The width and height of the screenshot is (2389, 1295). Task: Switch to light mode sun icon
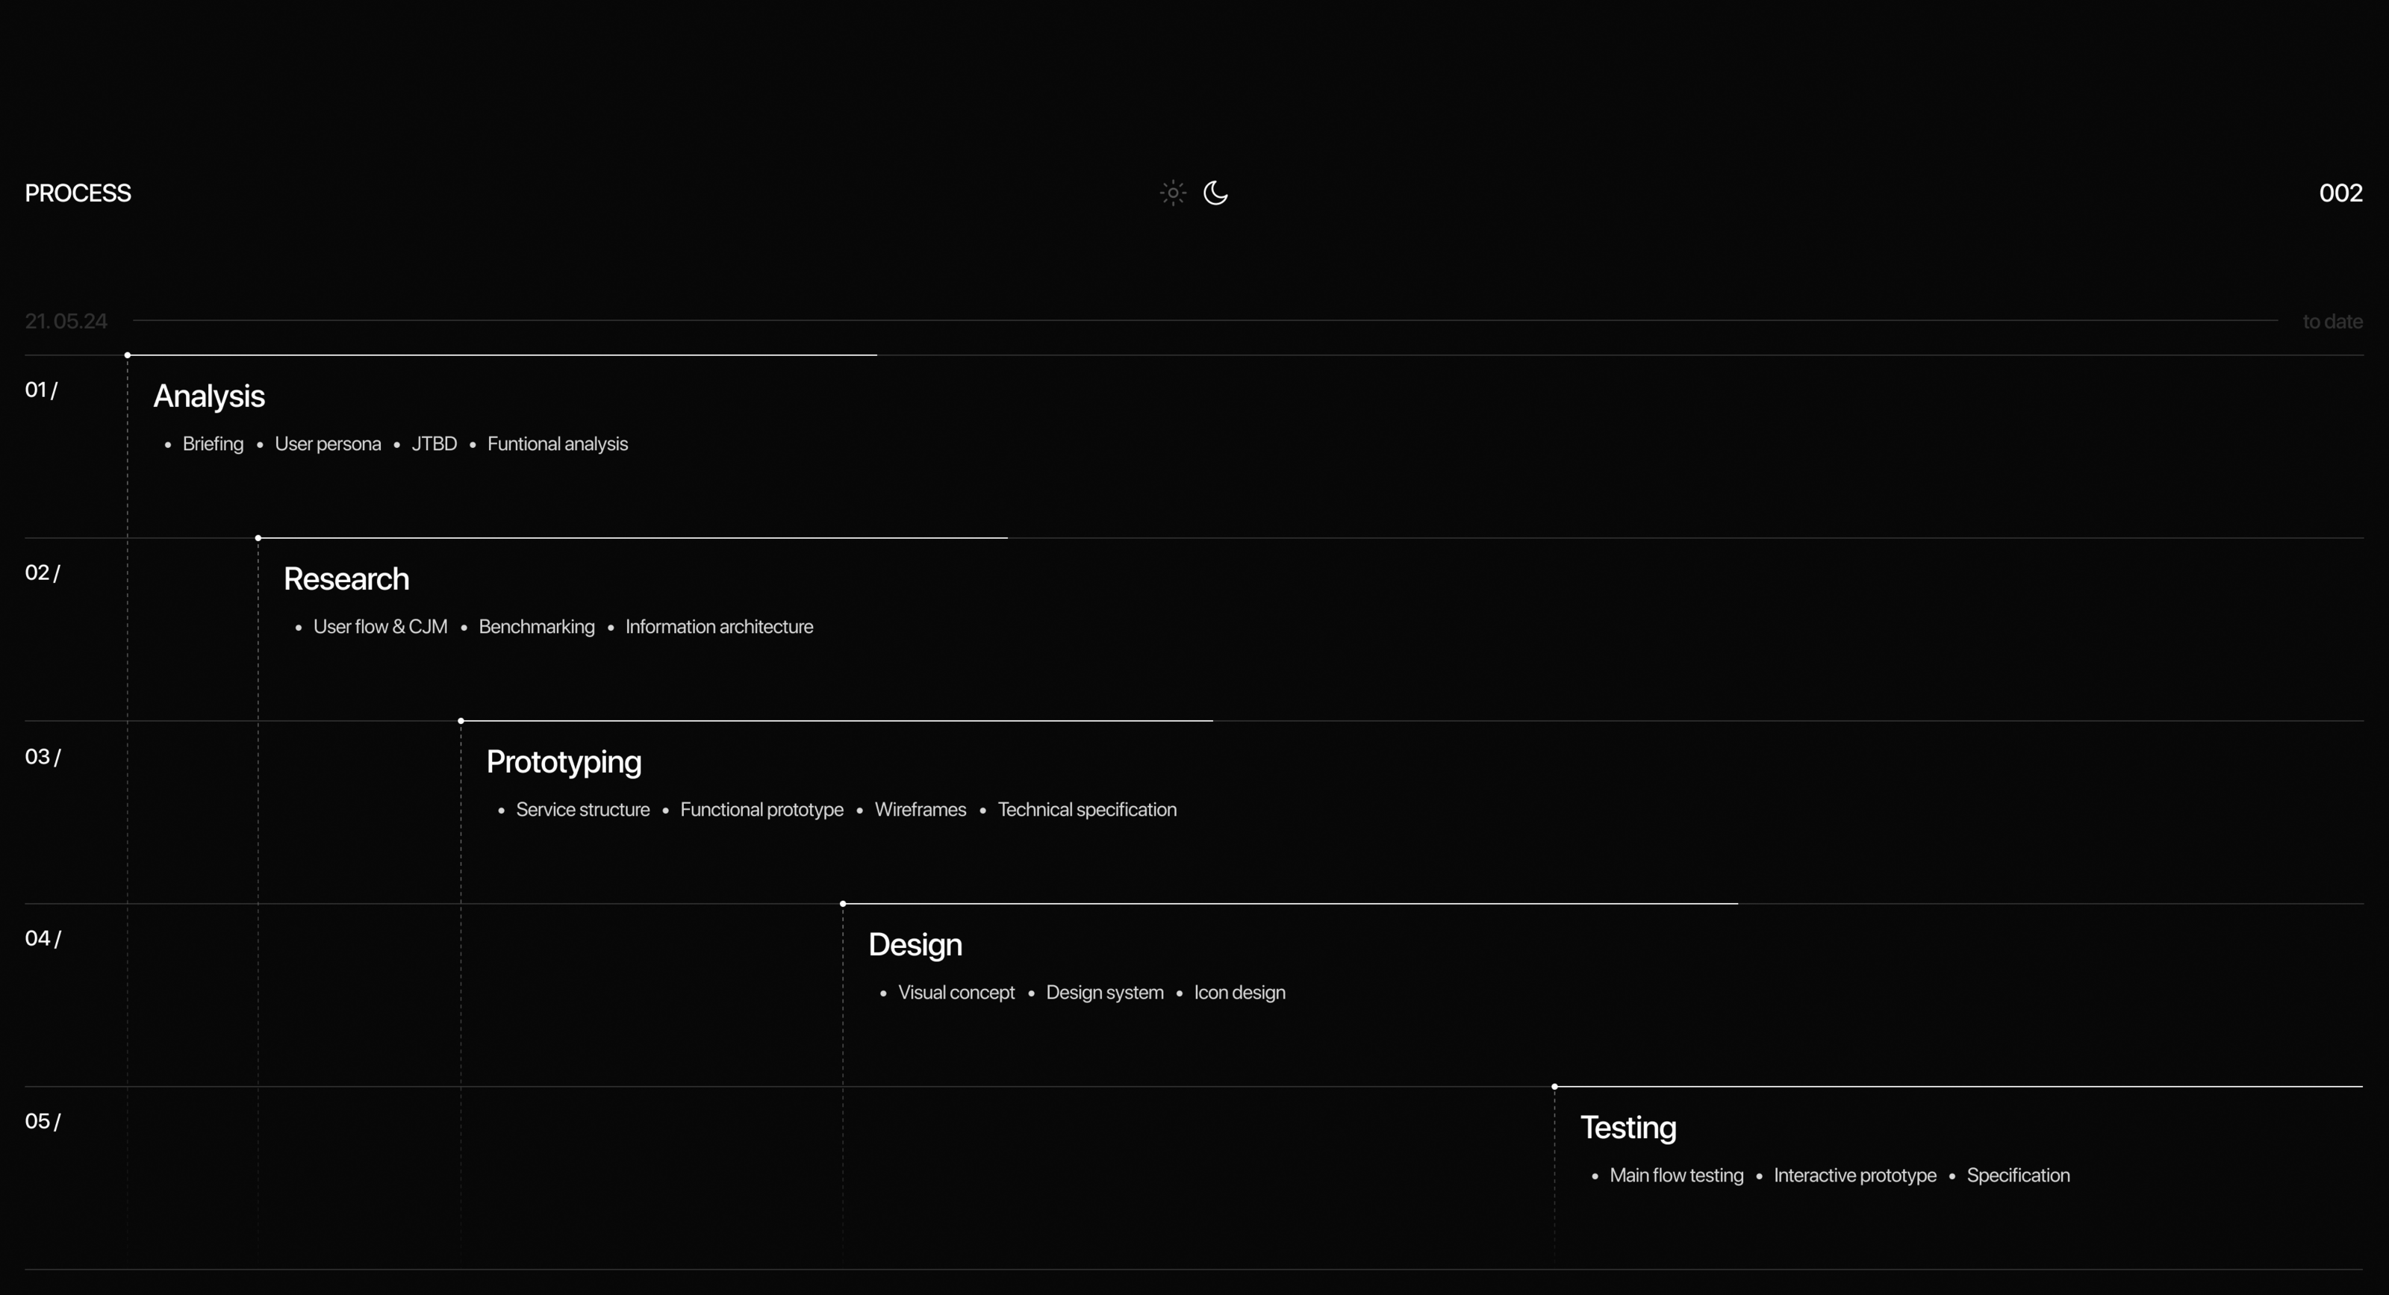tap(1172, 193)
